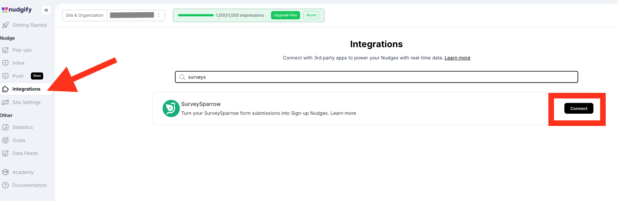Viewport: 618px width, 201px height.
Task: Click the impressions progress bar
Action: tap(196, 15)
